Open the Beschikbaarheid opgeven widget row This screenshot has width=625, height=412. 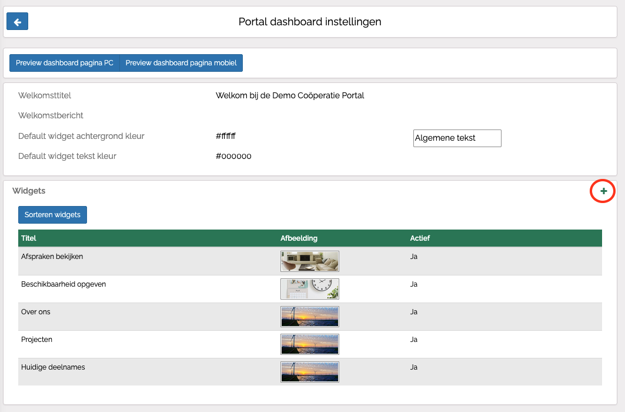tap(63, 284)
